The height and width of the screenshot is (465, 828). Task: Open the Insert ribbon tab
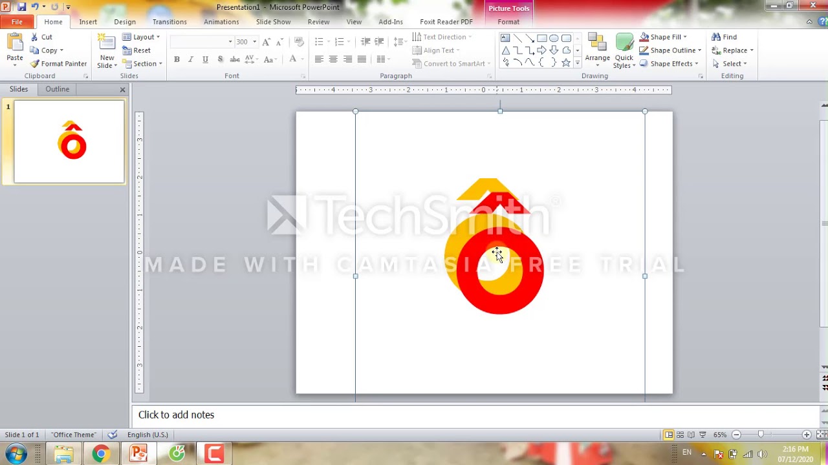pos(88,22)
